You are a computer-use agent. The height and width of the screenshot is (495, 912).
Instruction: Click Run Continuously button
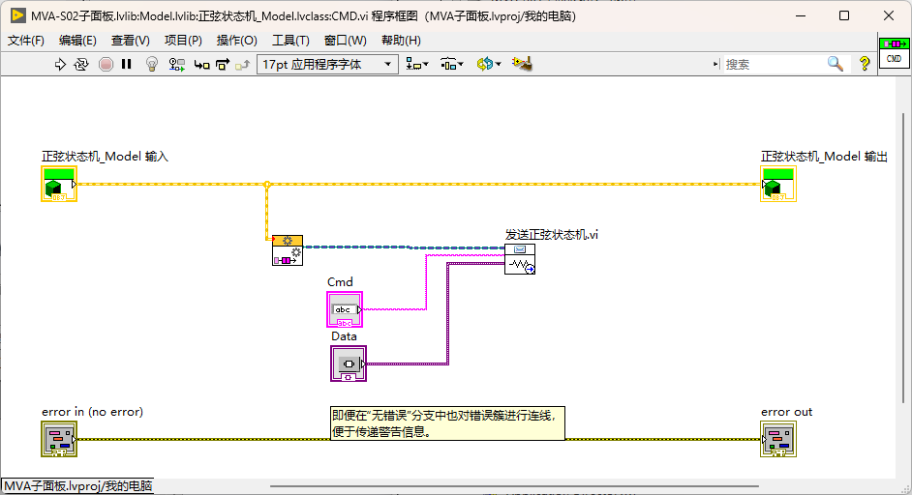(81, 65)
